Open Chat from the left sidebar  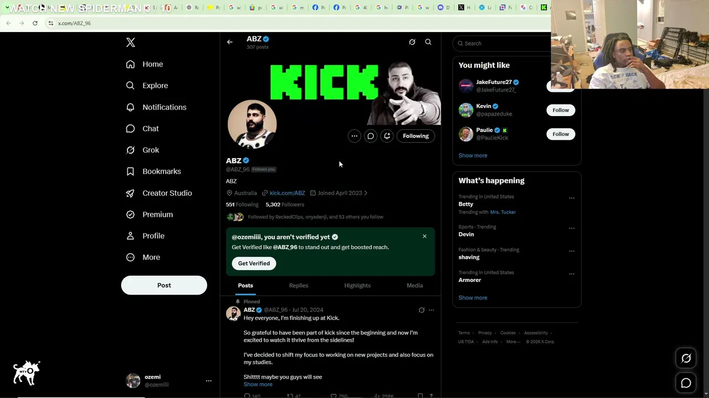pyautogui.click(x=142, y=129)
